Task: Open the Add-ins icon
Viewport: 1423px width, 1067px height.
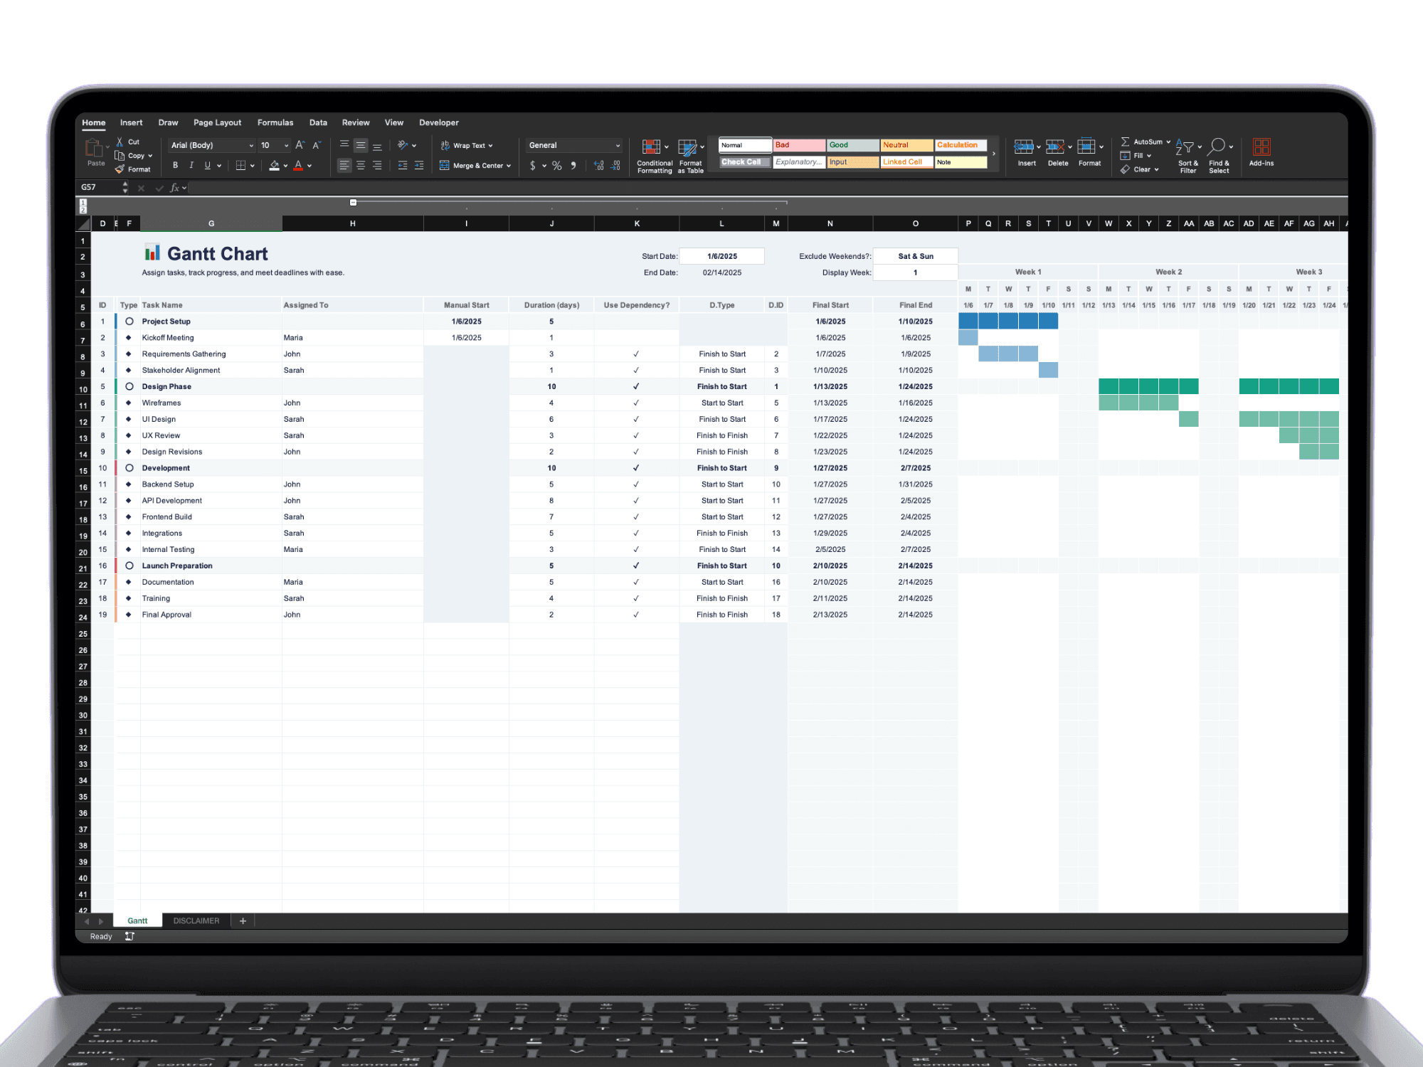Action: click(1261, 147)
